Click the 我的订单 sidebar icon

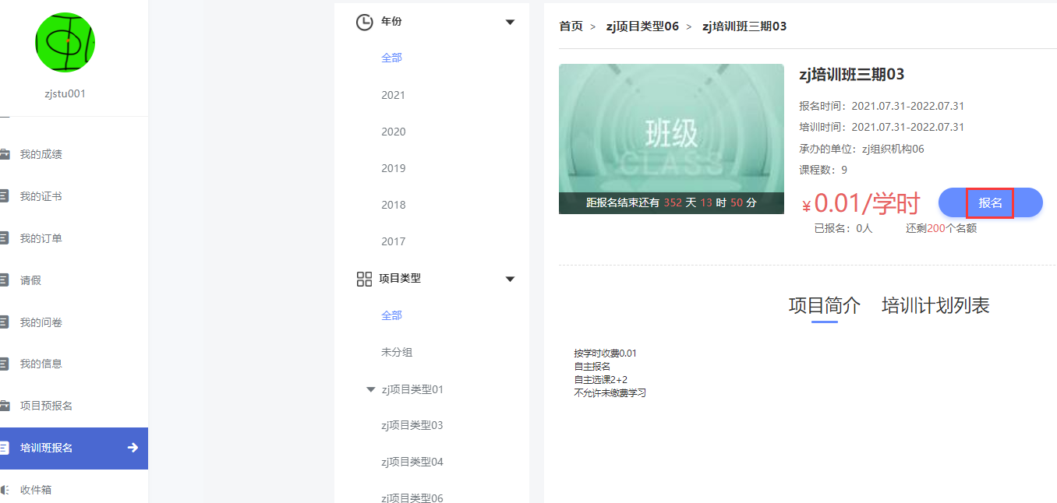click(5, 238)
